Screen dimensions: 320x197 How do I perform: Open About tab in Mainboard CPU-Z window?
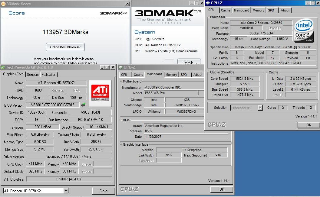point(198,75)
